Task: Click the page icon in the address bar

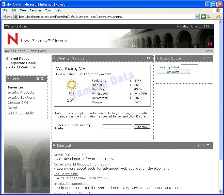Action: tap(16, 17)
